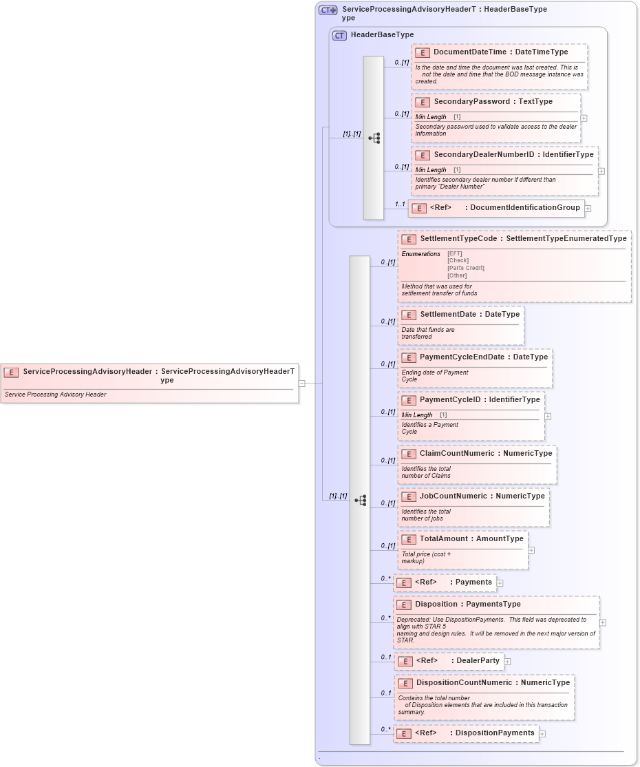Click the E icon of DispositionCountNumeric element
Viewport: 640px width, 767px height.
[406, 683]
